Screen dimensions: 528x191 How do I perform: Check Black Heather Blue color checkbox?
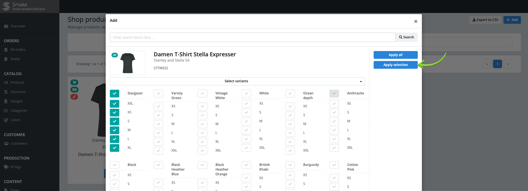[x=159, y=165]
